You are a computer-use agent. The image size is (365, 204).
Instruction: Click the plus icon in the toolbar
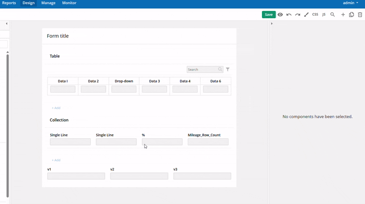click(343, 15)
